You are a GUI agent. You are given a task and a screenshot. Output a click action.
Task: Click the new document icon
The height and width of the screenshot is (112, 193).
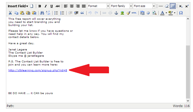(x=32, y=6)
